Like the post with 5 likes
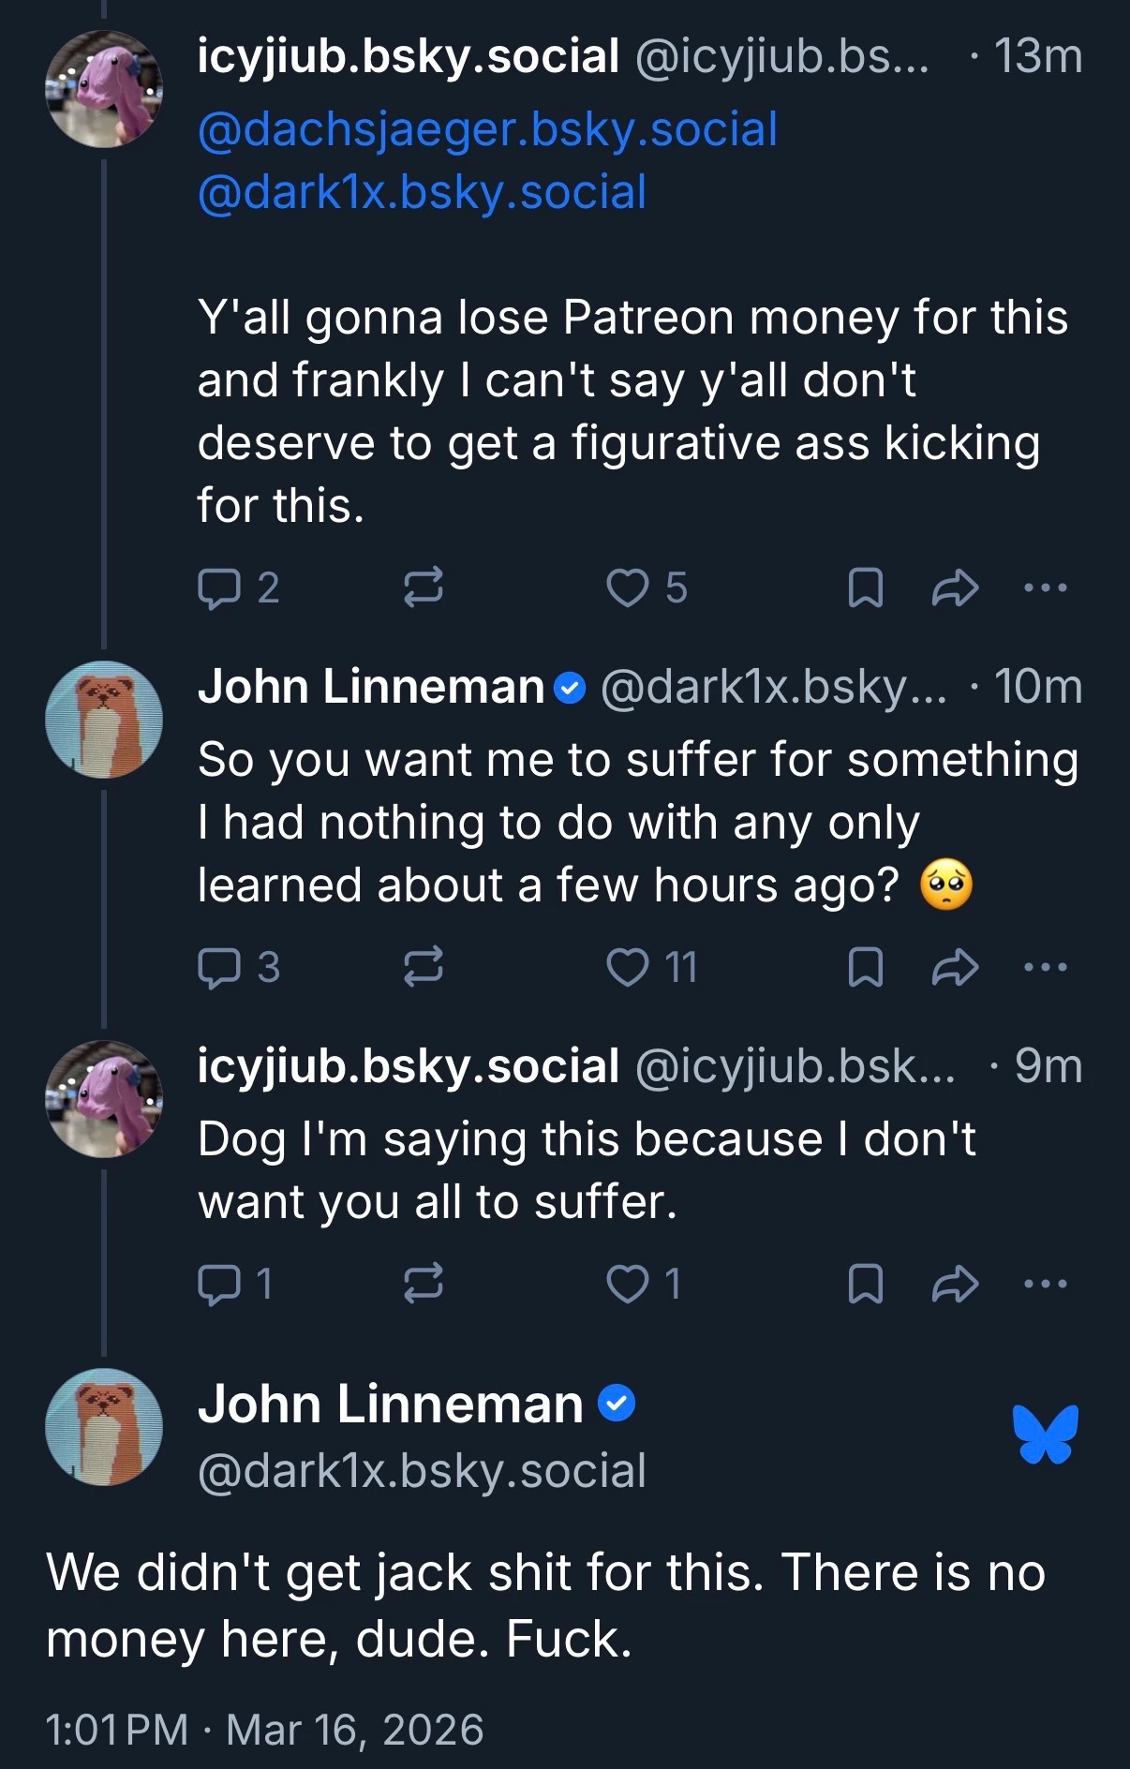This screenshot has height=1769, width=1130. [625, 588]
